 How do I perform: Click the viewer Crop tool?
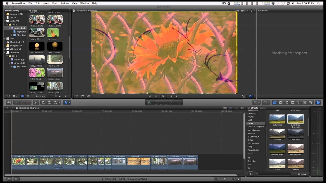pyautogui.click(x=82, y=96)
